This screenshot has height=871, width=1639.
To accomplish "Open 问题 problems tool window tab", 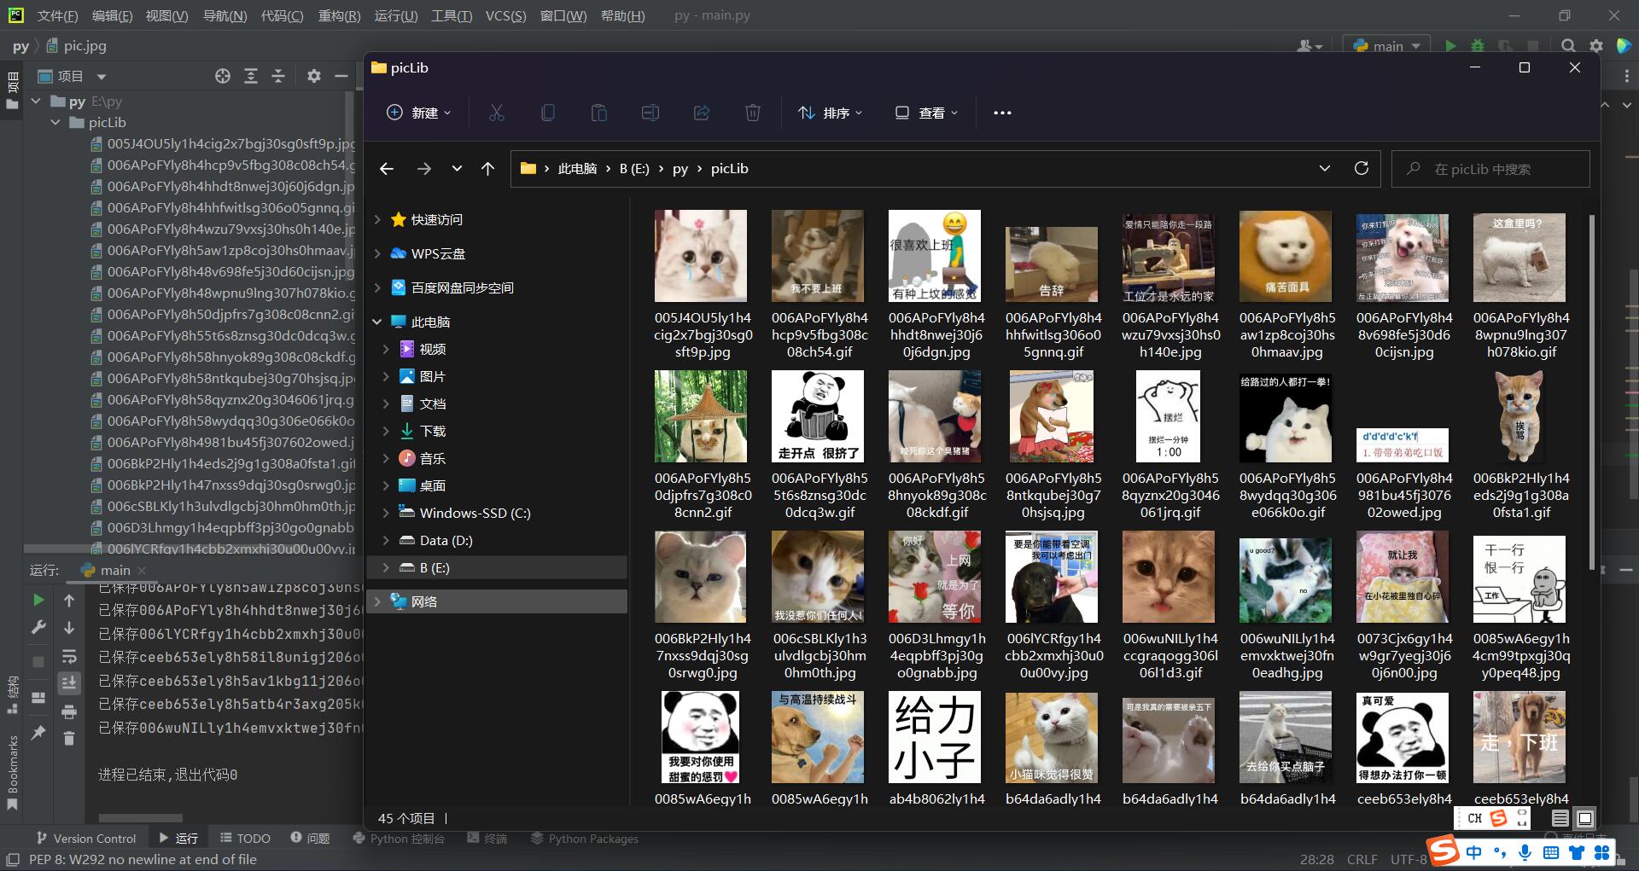I will pos(310,839).
